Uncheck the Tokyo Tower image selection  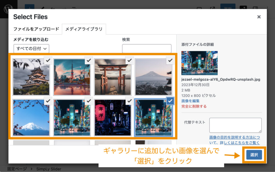pos(89,60)
